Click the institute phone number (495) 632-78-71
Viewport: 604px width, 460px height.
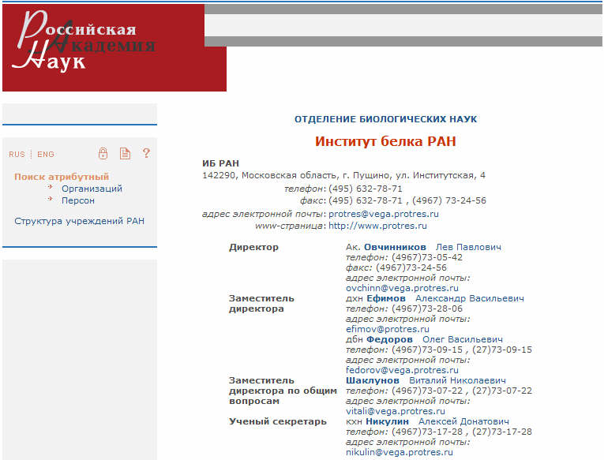[x=366, y=189]
